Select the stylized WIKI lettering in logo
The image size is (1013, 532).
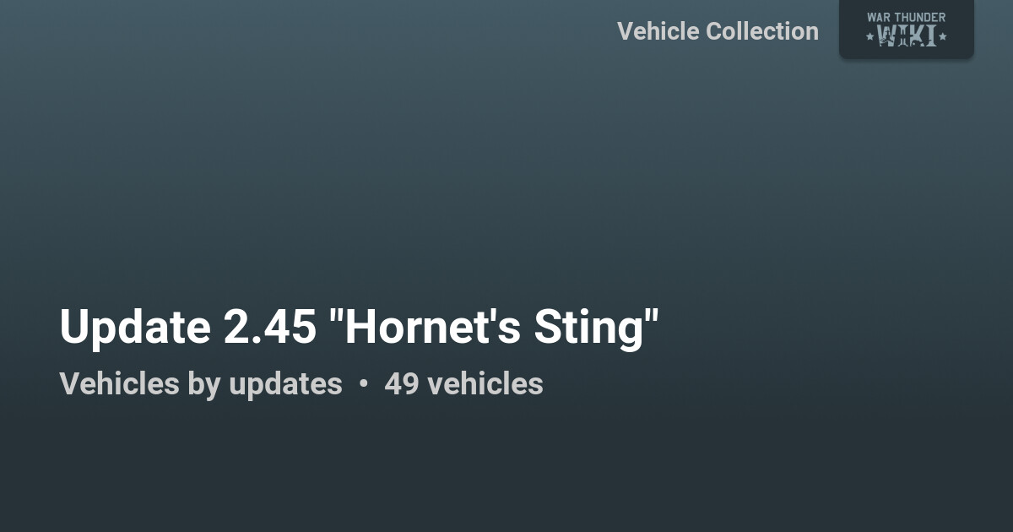tap(907, 35)
